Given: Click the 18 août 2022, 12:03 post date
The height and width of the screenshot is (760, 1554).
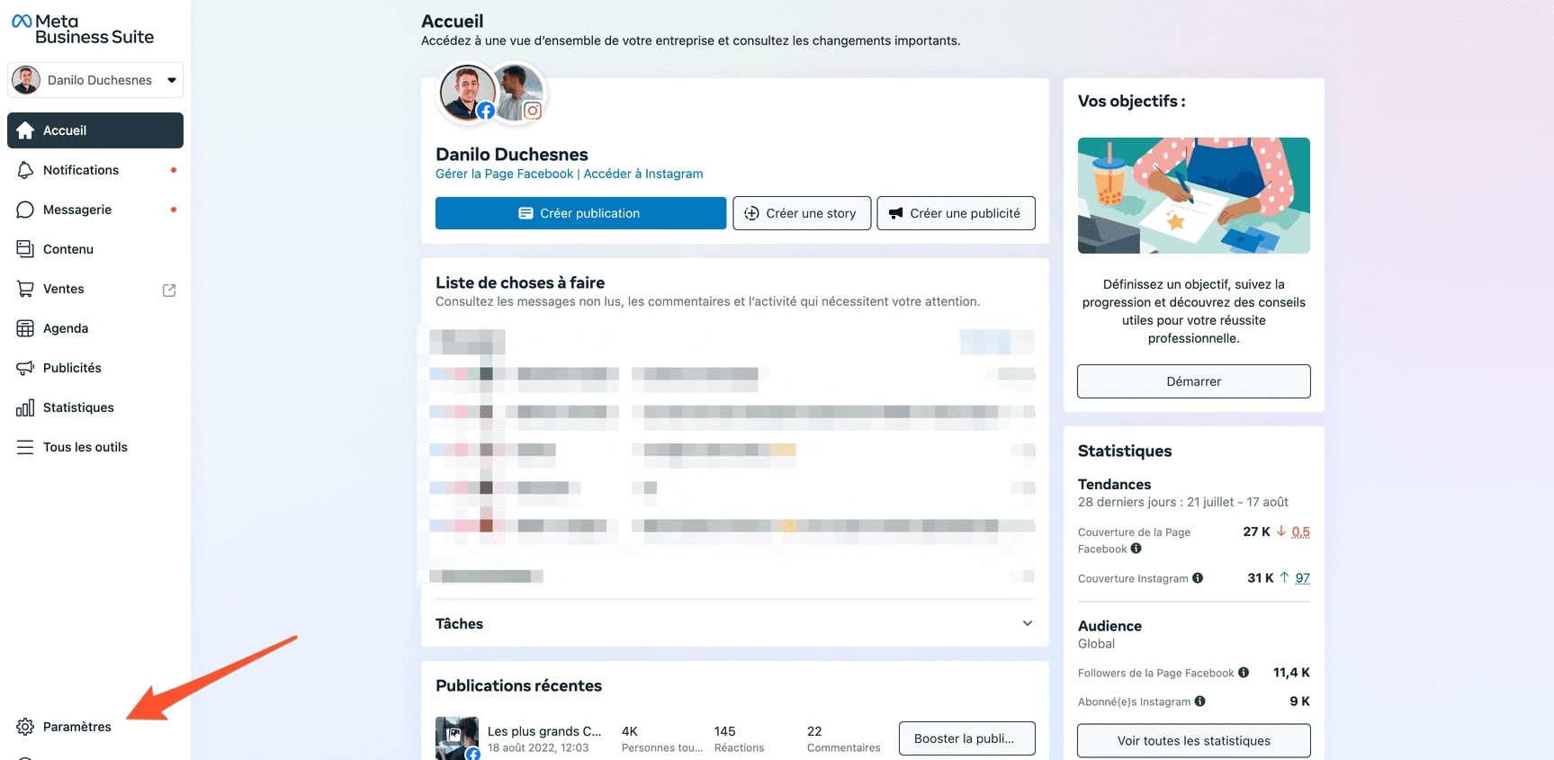Looking at the screenshot, I should (538, 747).
